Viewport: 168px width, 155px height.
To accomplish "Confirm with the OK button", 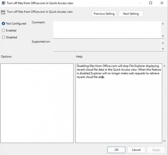I will coord(116,150).
